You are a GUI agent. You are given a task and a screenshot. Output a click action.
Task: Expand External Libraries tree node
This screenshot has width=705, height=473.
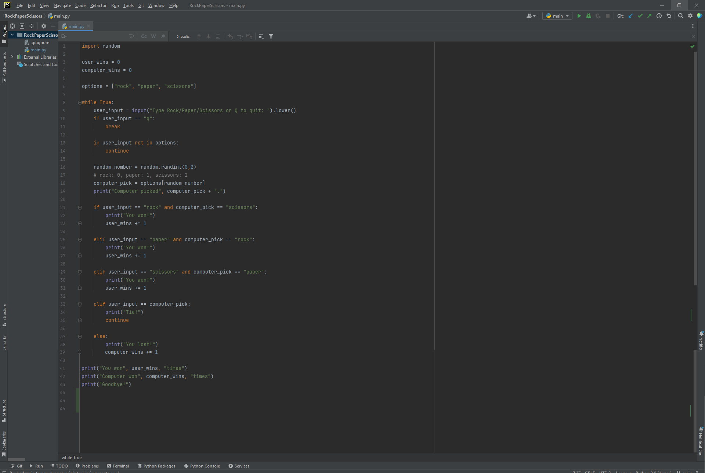(12, 57)
